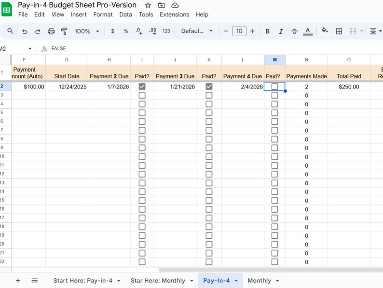This screenshot has width=383, height=288.
Task: Open Extensions menu
Action: [175, 14]
